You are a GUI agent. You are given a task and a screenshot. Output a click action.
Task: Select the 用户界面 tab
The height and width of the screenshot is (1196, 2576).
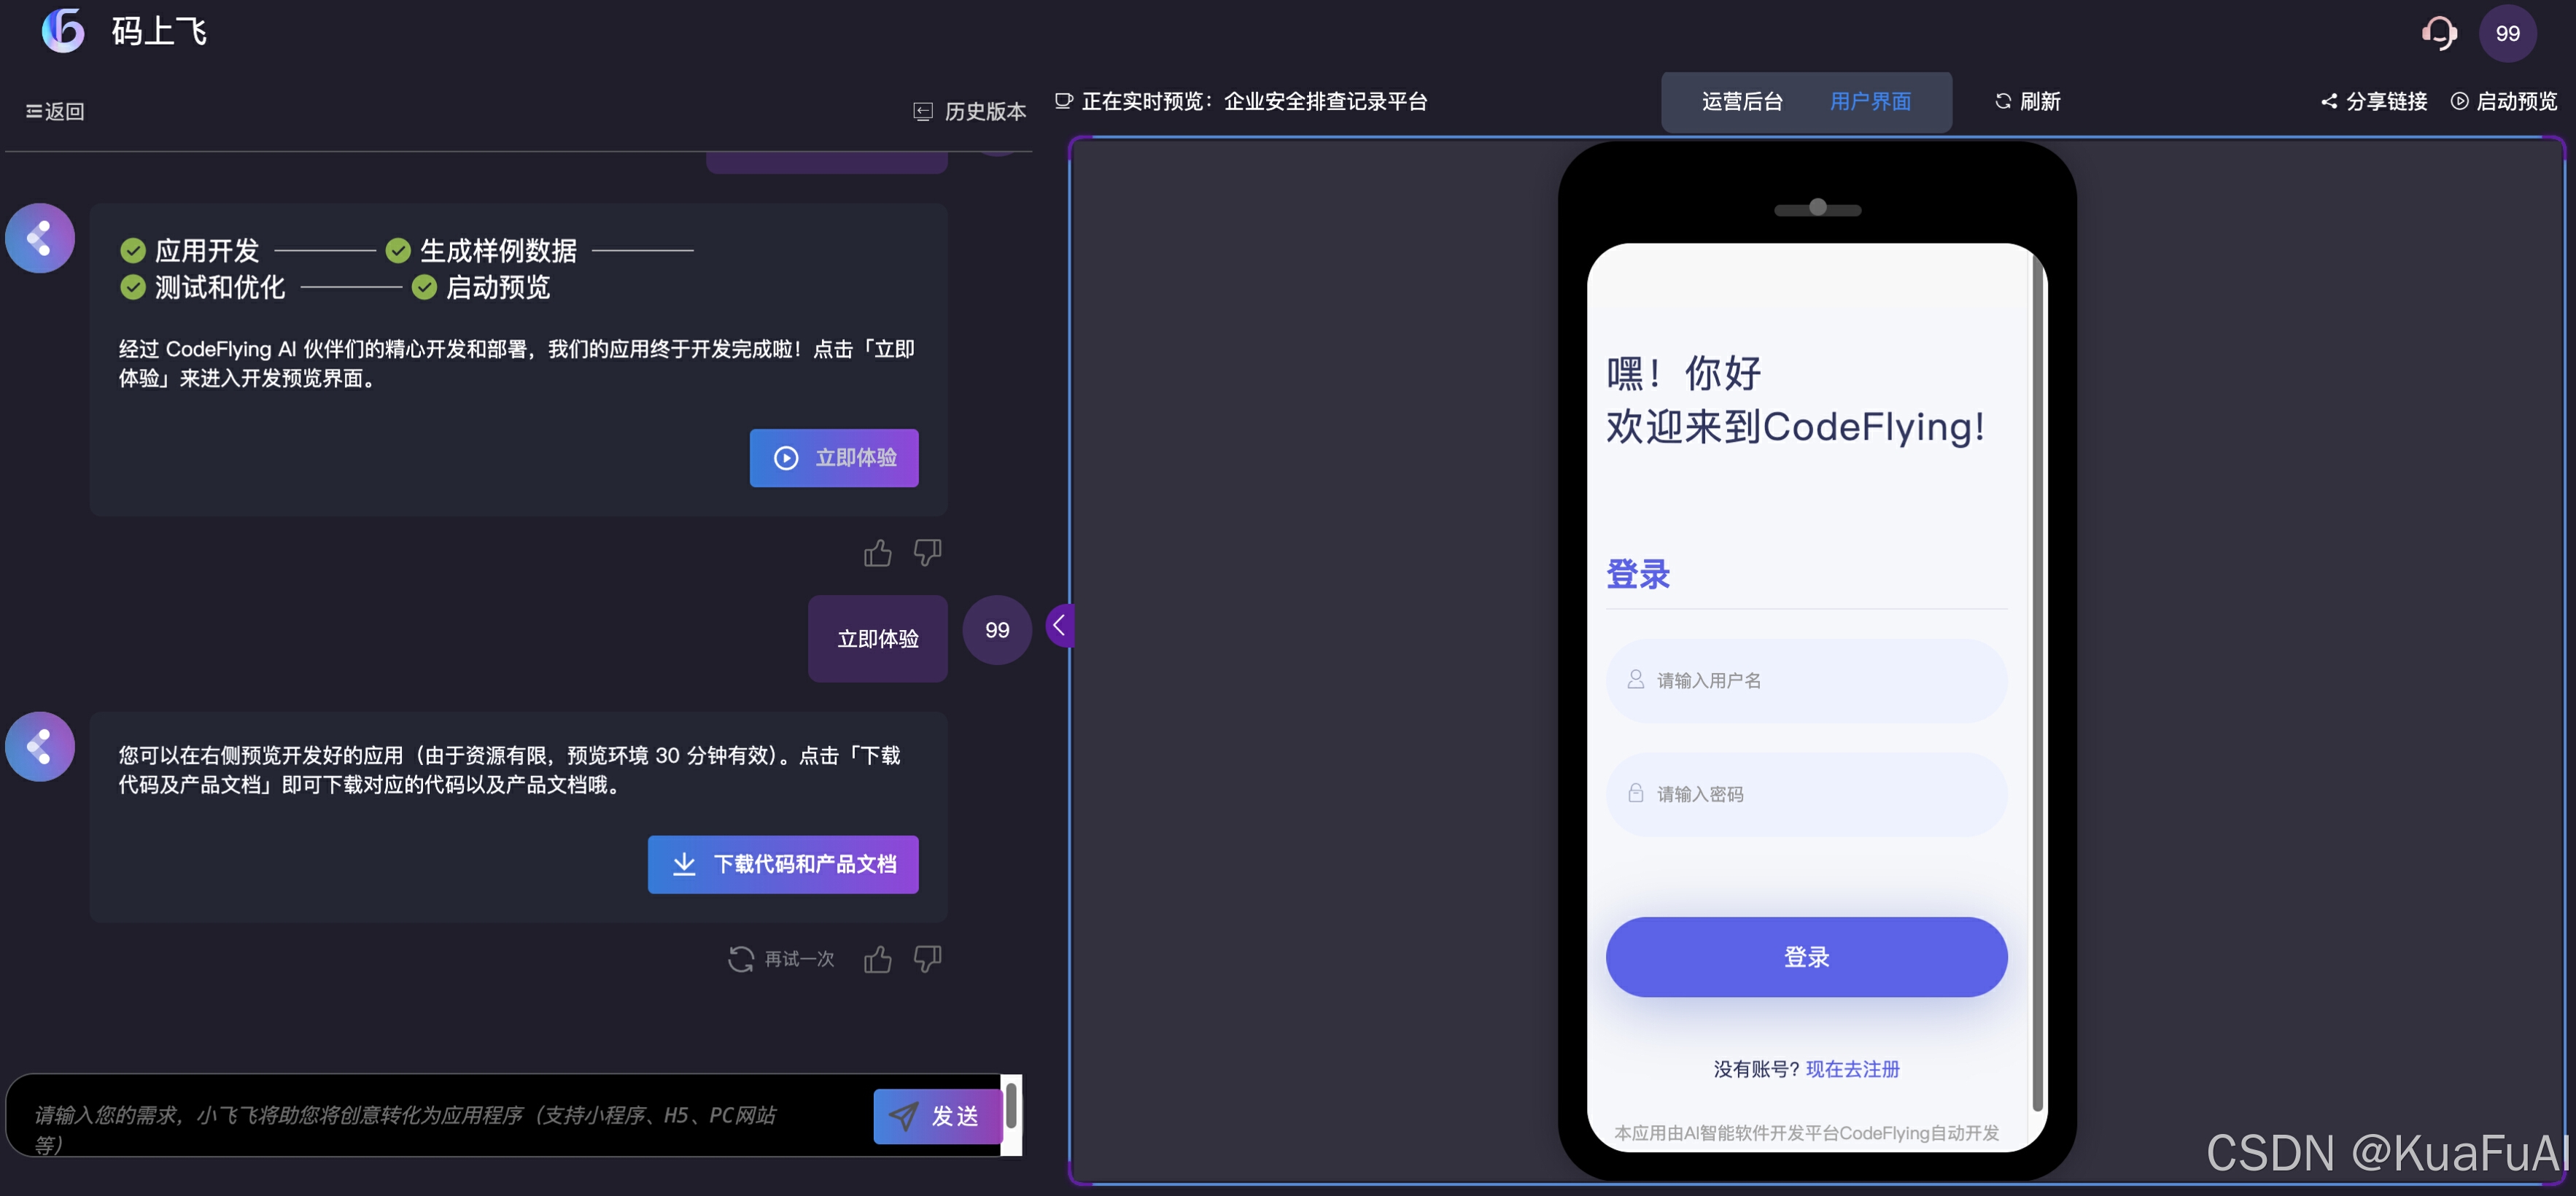(x=1870, y=101)
